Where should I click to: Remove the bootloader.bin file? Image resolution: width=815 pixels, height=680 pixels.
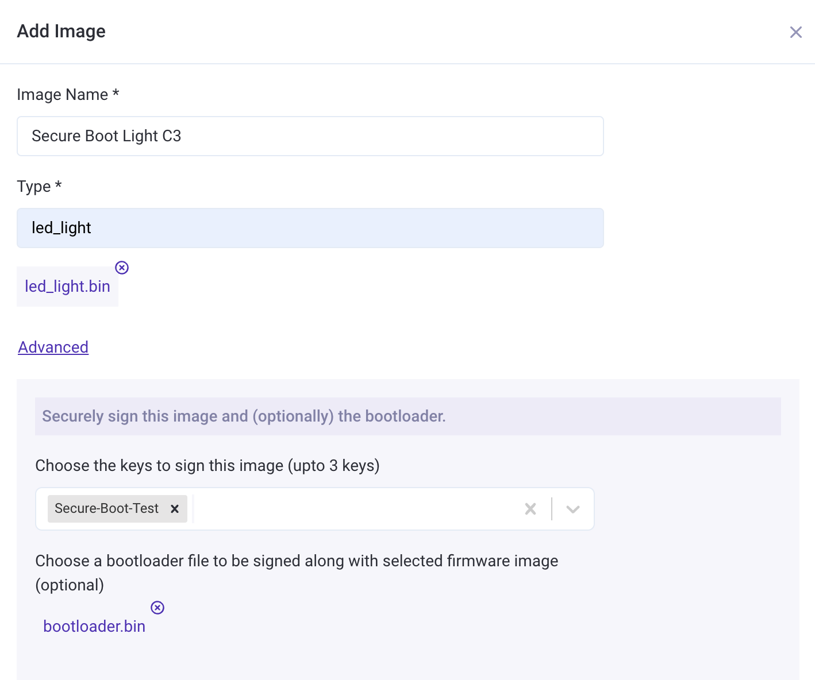tap(157, 608)
